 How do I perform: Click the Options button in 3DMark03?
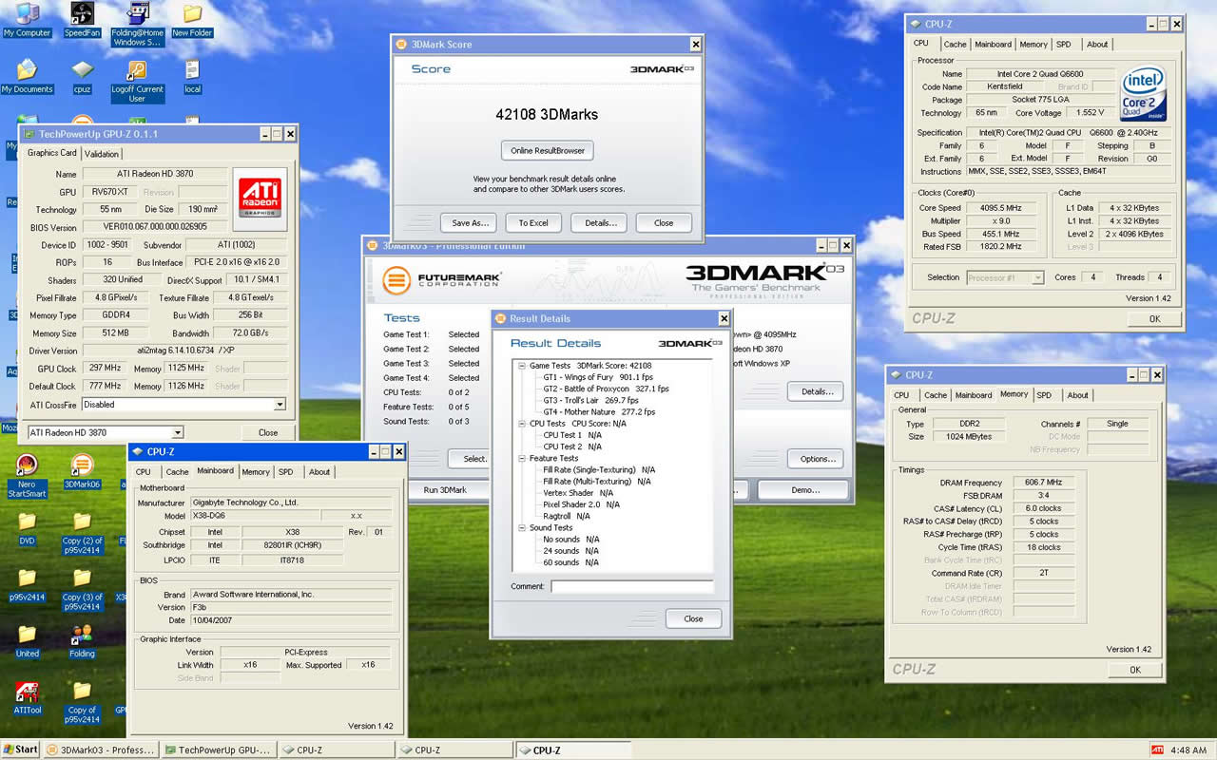[x=815, y=459]
